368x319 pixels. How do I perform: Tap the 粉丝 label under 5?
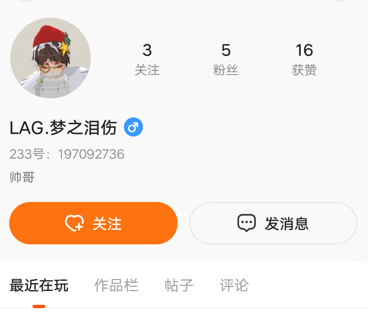click(x=226, y=70)
